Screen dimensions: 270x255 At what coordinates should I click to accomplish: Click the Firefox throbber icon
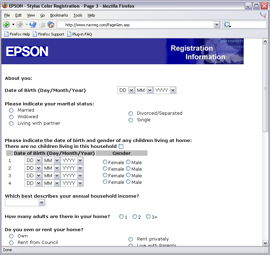[x=263, y=15]
